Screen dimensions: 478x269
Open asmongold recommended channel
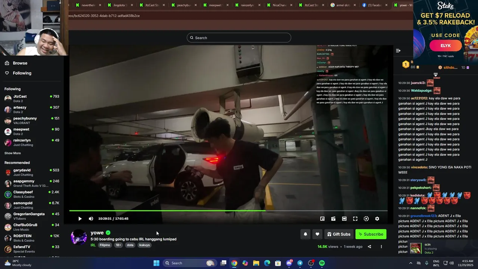click(32, 205)
